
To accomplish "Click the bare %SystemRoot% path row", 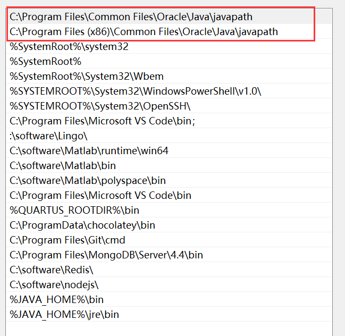I will (169, 61).
